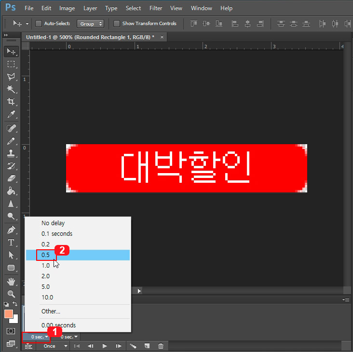Change the screen mode
Screen dimensions: 353x352
coord(11,344)
